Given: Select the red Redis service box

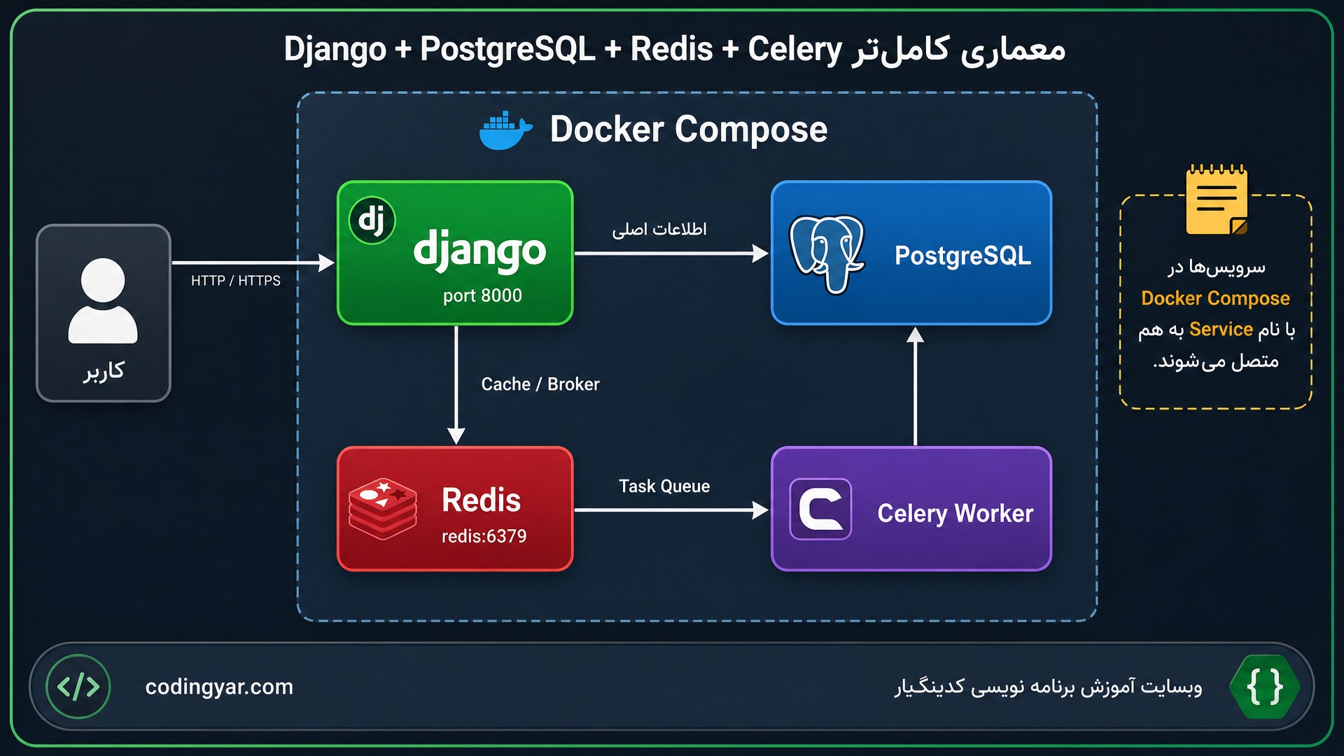Looking at the screenshot, I should (x=455, y=509).
